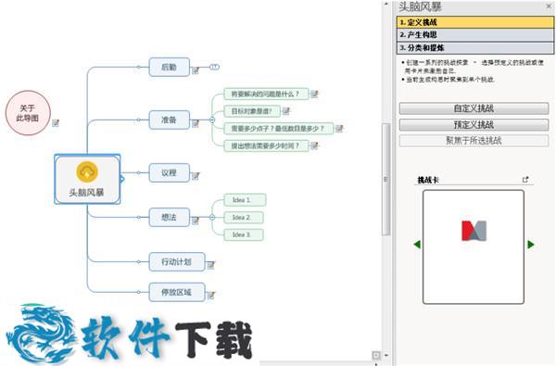This screenshot has width=556, height=366.
Task: Open the notes icon beside 准备 topic
Action: [x=196, y=123]
